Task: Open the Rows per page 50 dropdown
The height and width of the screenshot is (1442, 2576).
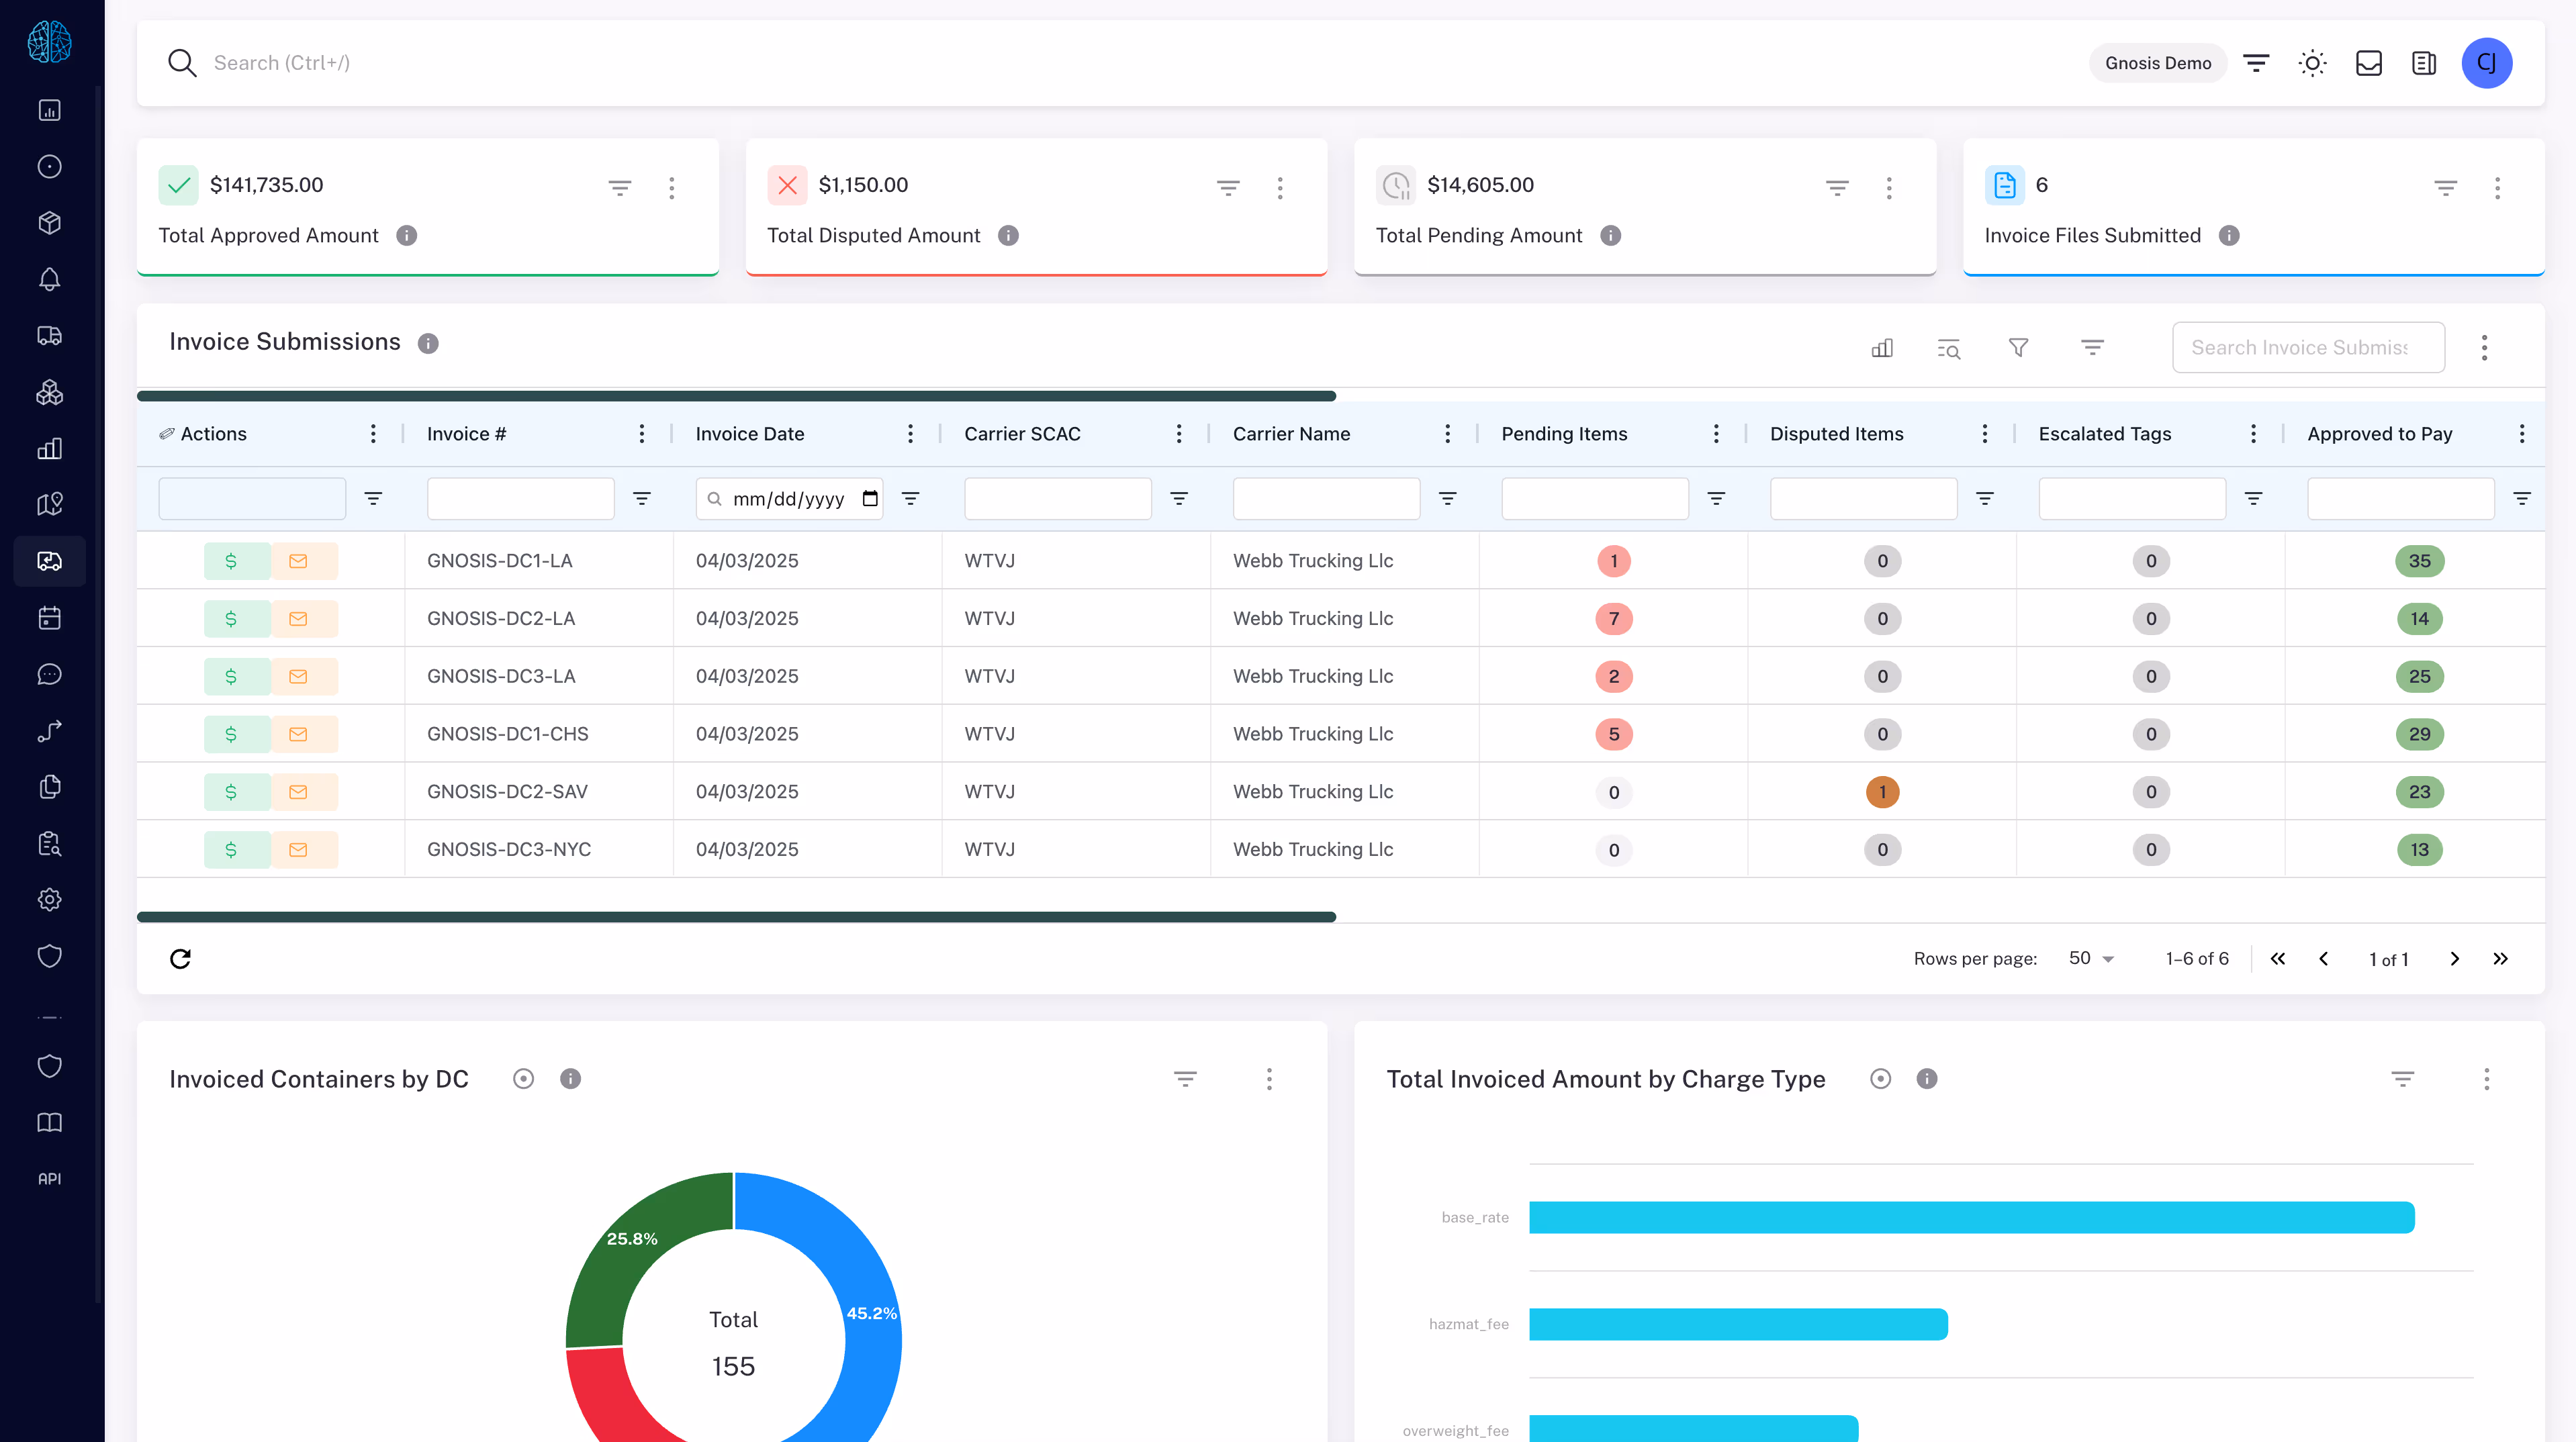Action: tap(2091, 958)
